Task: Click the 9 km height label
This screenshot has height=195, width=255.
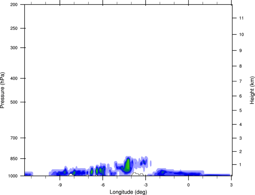Action: tap(240, 51)
